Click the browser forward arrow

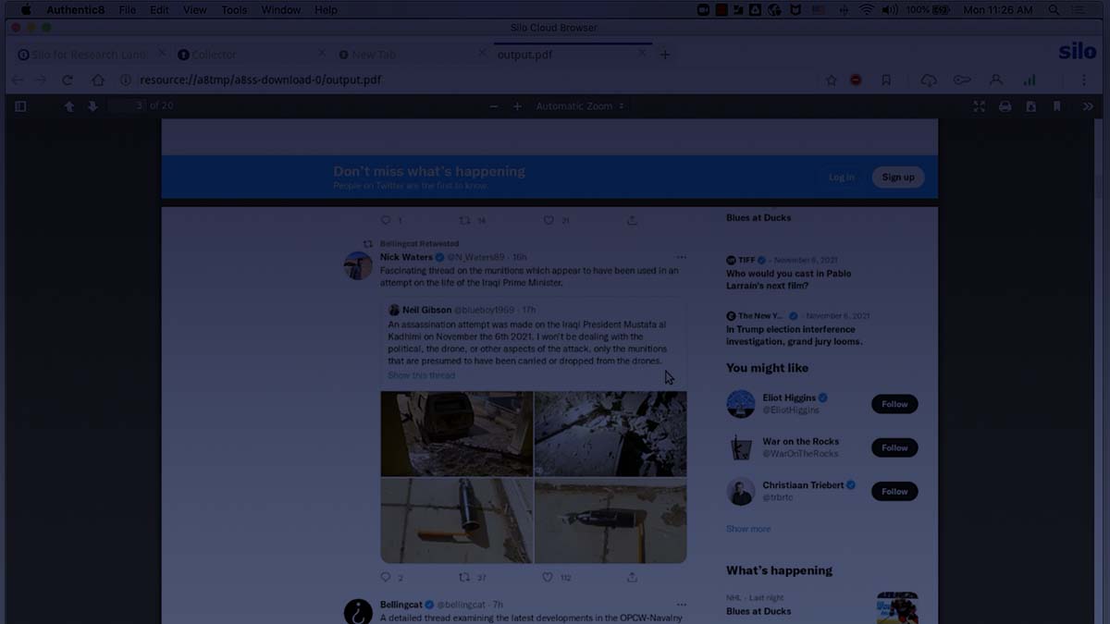[x=41, y=80]
